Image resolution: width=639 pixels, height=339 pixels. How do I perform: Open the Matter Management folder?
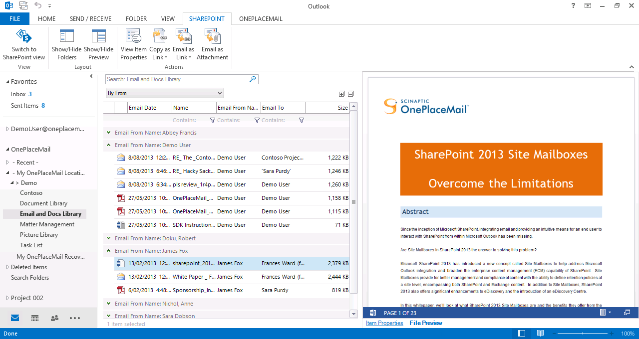click(47, 224)
